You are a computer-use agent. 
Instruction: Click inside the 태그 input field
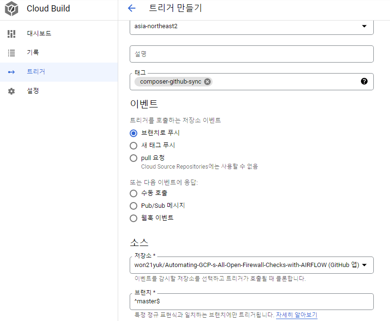point(286,81)
